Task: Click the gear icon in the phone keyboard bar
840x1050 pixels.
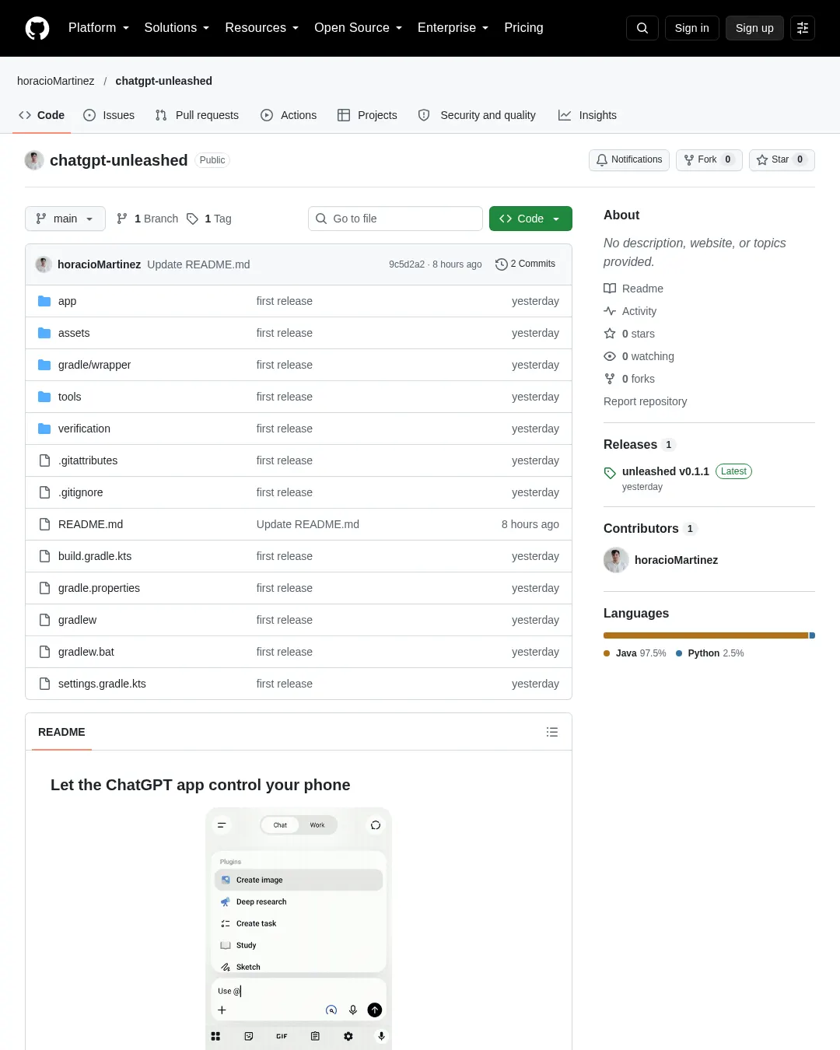Action: coord(348,1036)
